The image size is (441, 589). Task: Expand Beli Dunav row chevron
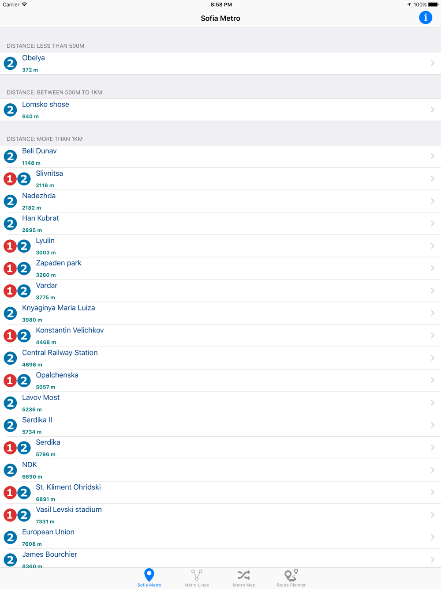pos(433,156)
